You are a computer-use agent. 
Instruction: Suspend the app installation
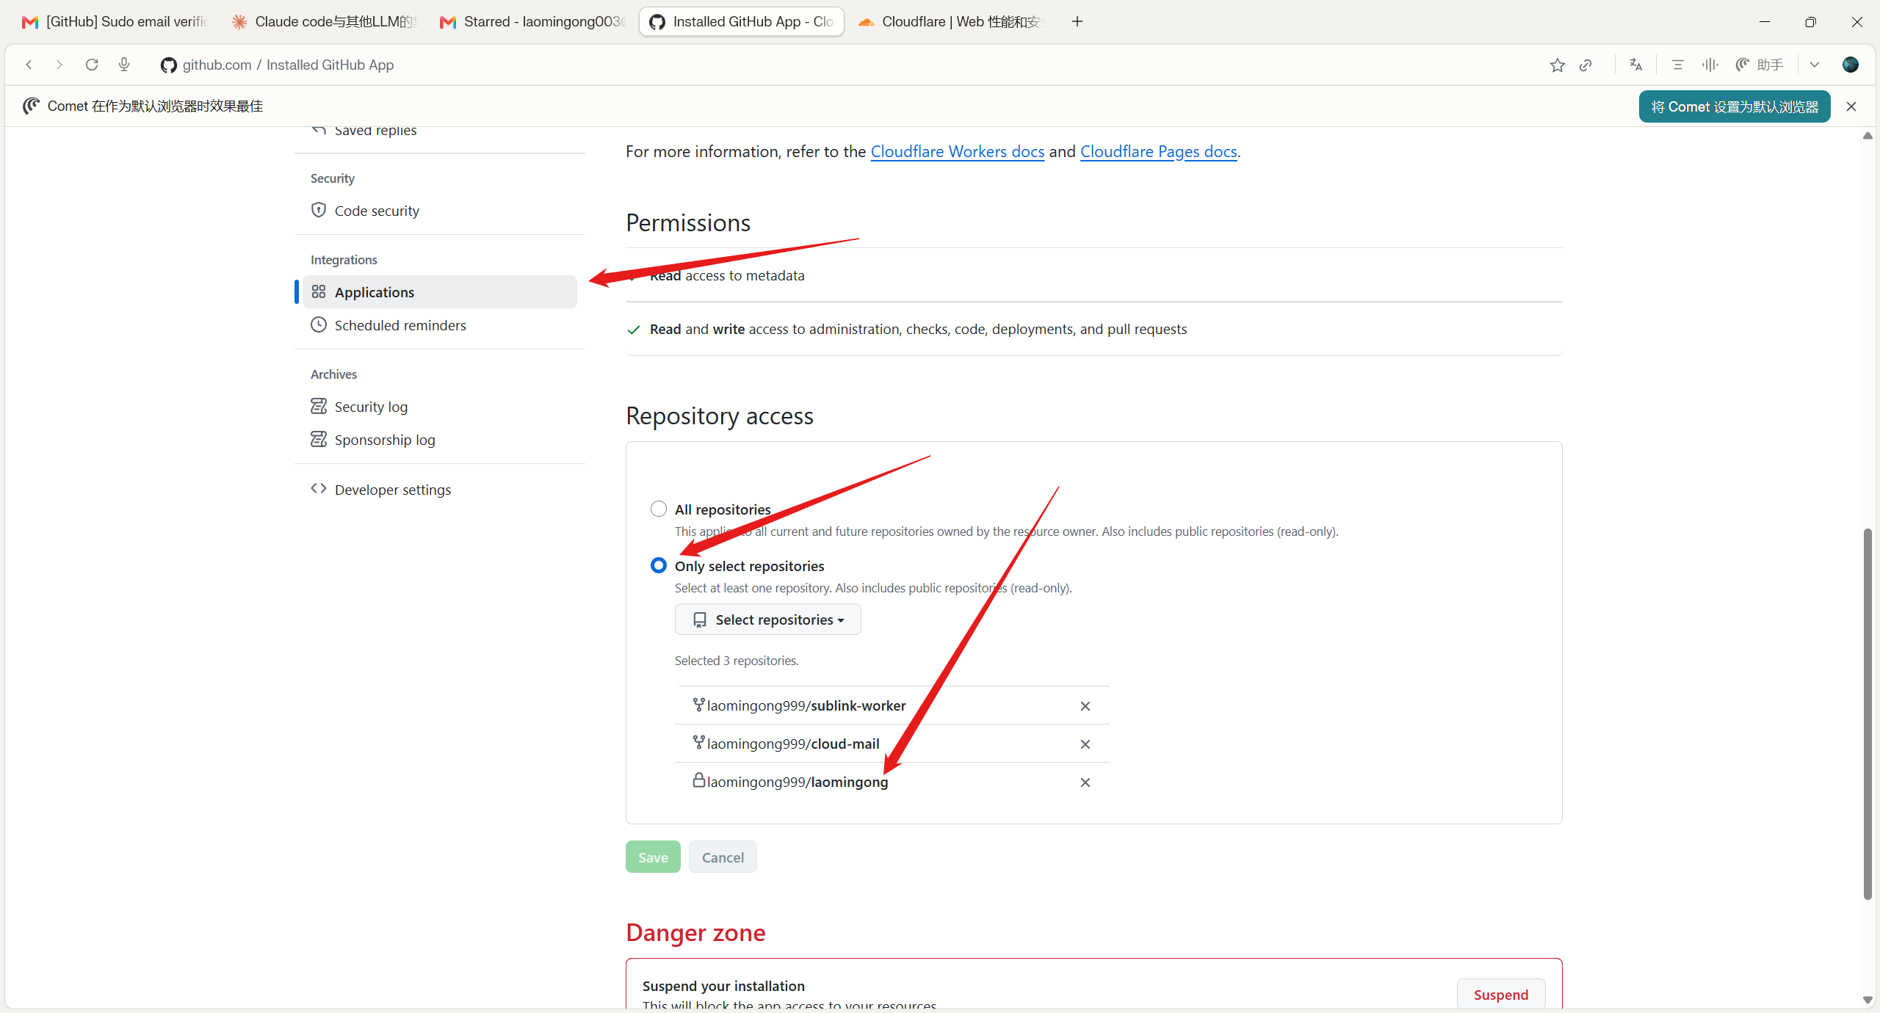(1501, 995)
